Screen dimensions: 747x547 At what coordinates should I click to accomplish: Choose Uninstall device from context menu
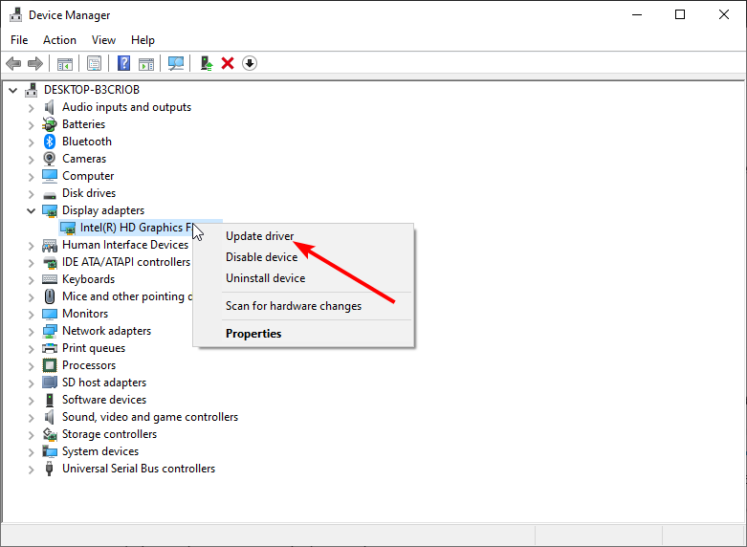(303, 278)
